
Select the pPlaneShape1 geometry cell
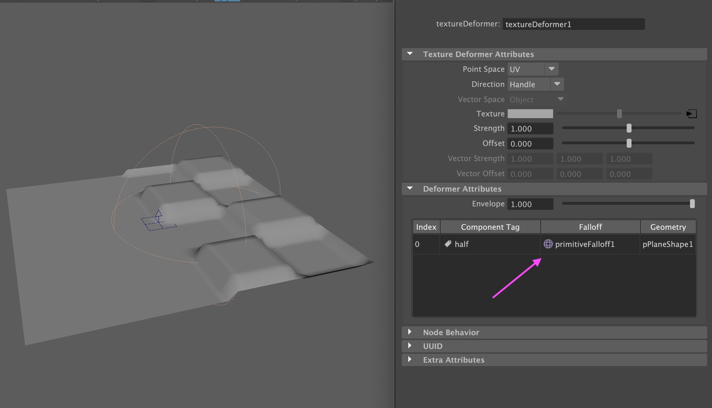[x=668, y=244]
